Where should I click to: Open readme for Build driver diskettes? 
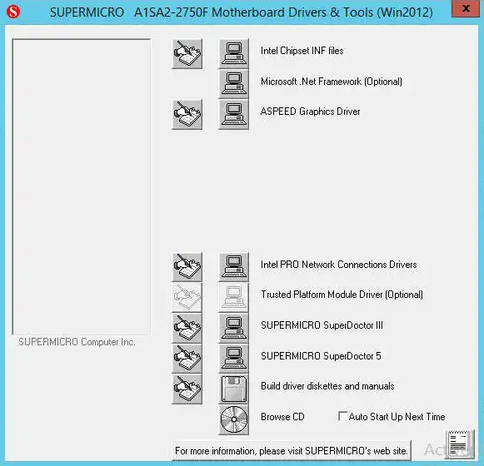tap(187, 389)
